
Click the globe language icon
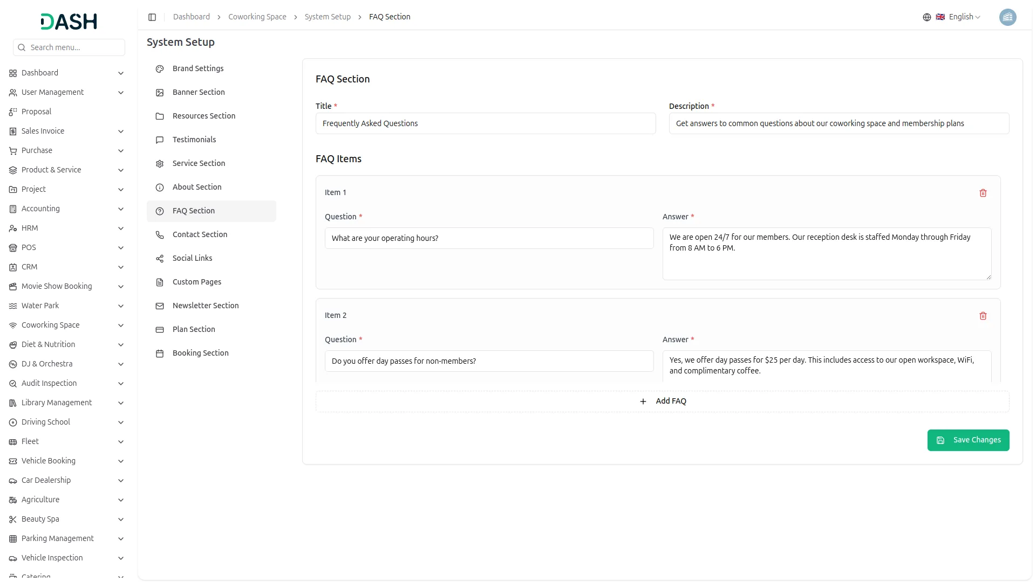point(926,17)
